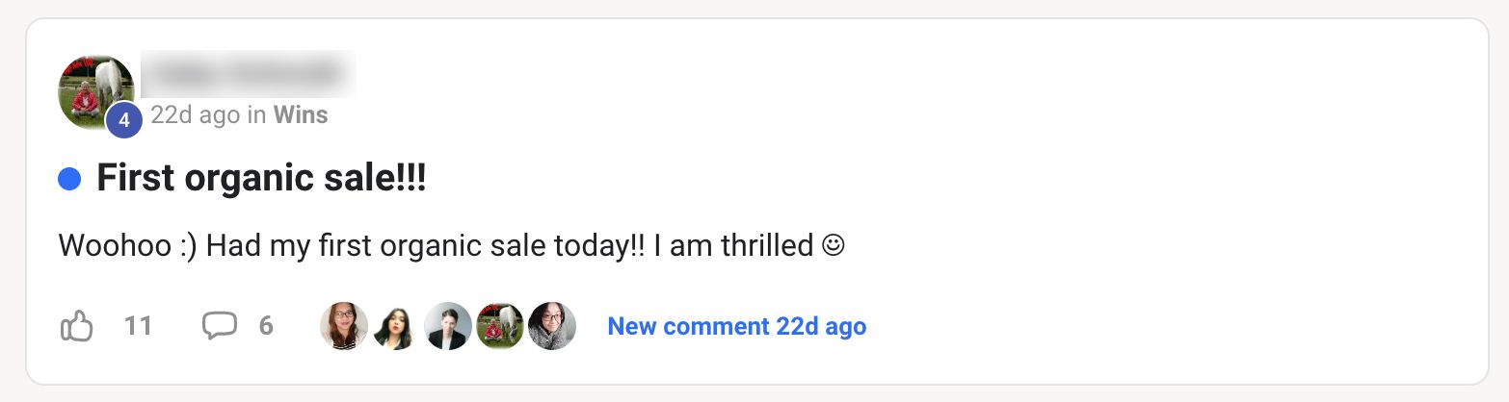The height and width of the screenshot is (402, 1509).
Task: View the third commenter avatar in dark clothing
Action: (x=448, y=326)
